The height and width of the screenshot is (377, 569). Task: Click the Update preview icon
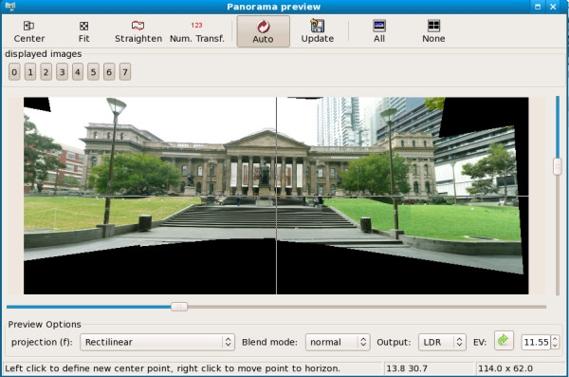click(x=317, y=26)
